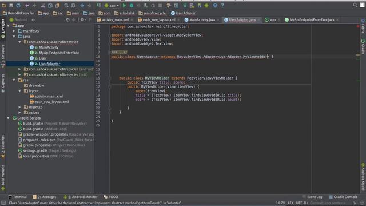
Task: Open the 0: Messages tool window
Action: 45,197
